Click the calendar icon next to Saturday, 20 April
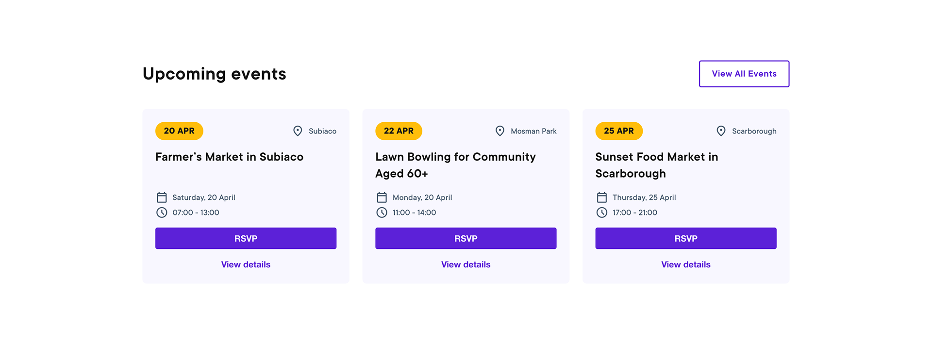932x344 pixels. (x=162, y=197)
